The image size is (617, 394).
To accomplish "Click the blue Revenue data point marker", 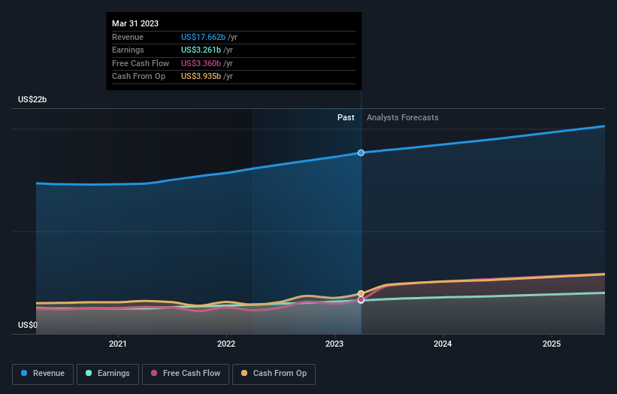I will coord(361,153).
